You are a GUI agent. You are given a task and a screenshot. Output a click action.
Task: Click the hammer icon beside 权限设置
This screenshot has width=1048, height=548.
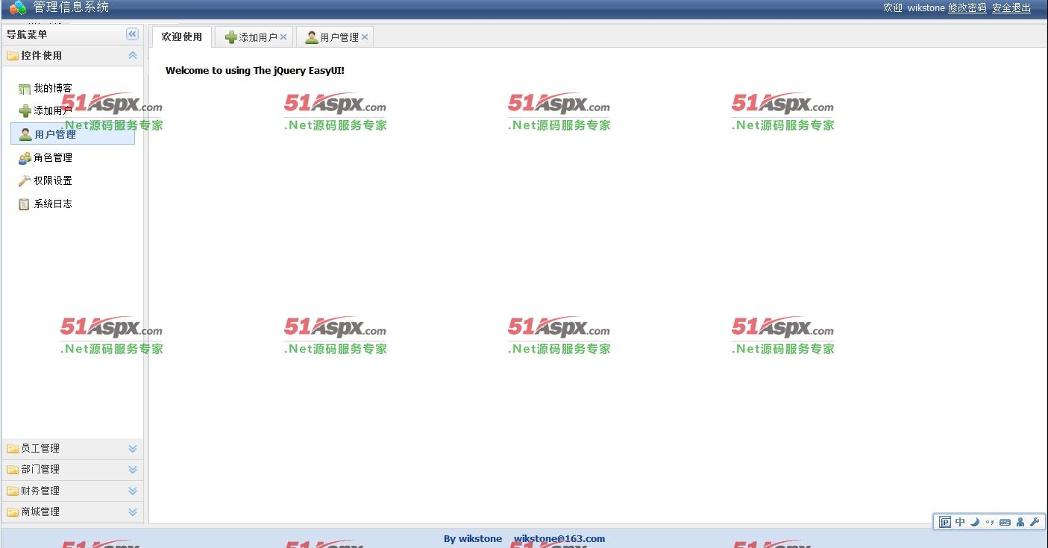[25, 181]
